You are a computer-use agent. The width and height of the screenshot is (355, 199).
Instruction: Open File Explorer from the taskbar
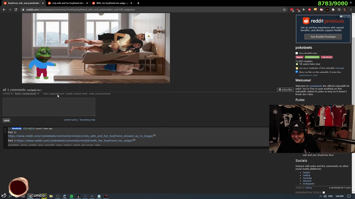(51, 196)
